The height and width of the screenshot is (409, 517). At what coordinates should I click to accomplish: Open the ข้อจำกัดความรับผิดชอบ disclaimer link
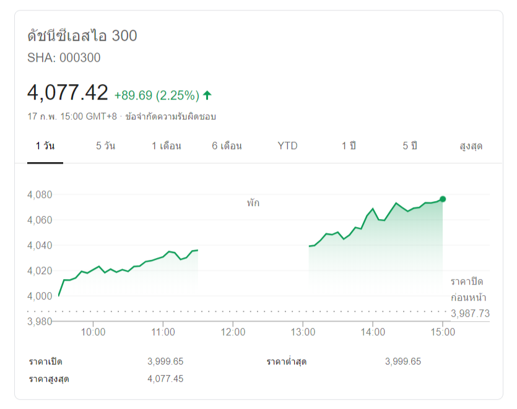(171, 116)
